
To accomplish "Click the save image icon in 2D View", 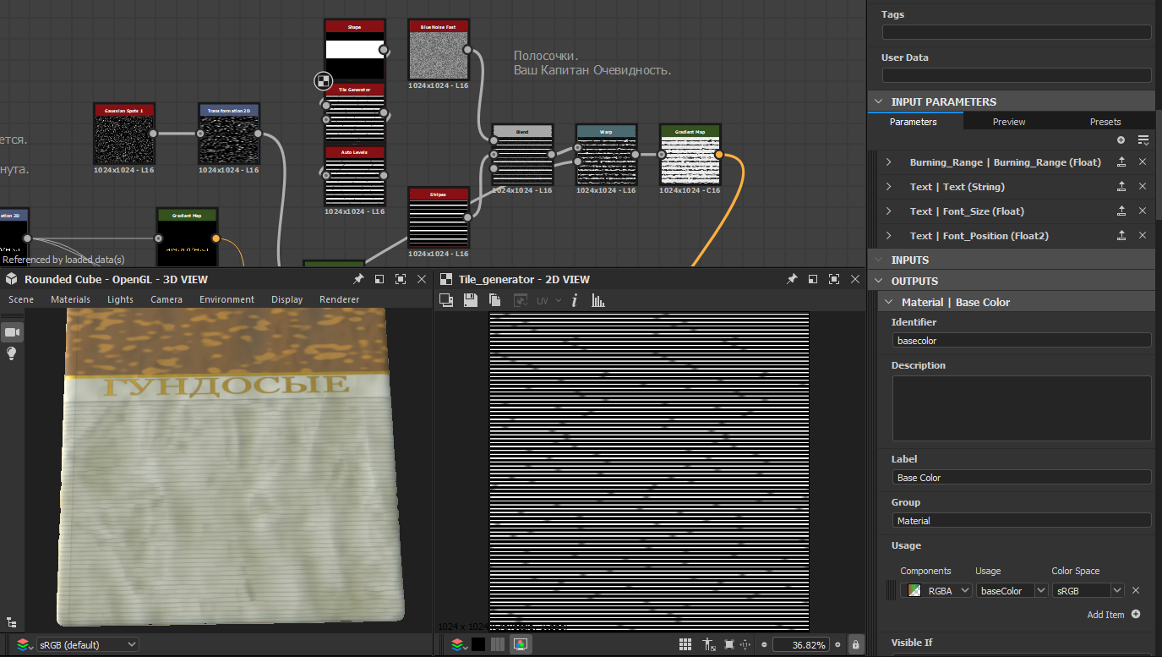I will tap(471, 300).
